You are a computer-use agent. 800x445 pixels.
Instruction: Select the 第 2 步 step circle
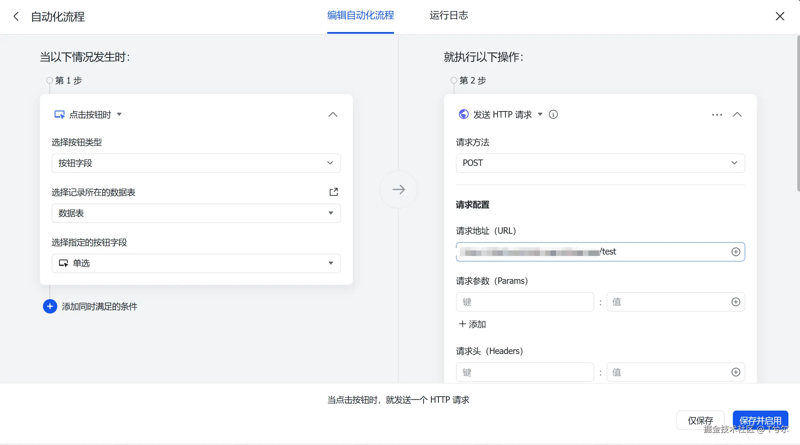(x=454, y=80)
